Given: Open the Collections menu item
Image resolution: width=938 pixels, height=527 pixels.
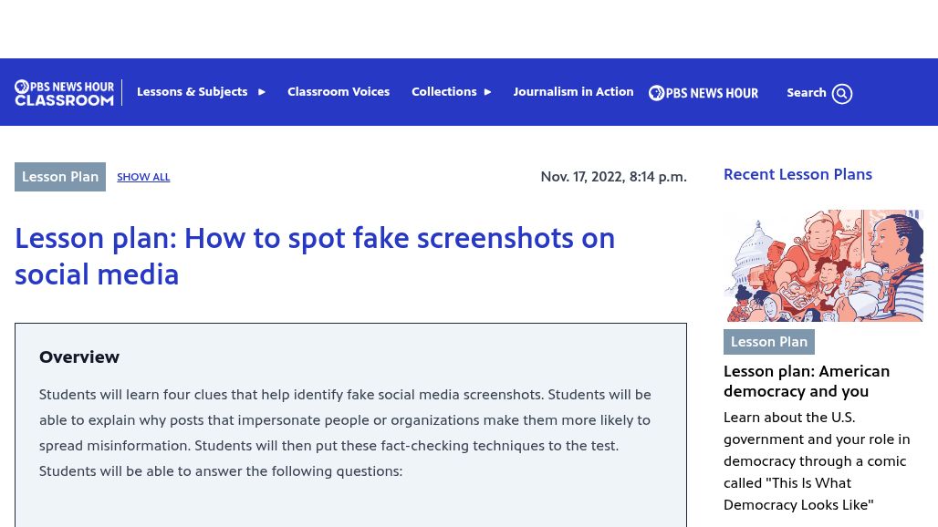Looking at the screenshot, I should pos(443,91).
